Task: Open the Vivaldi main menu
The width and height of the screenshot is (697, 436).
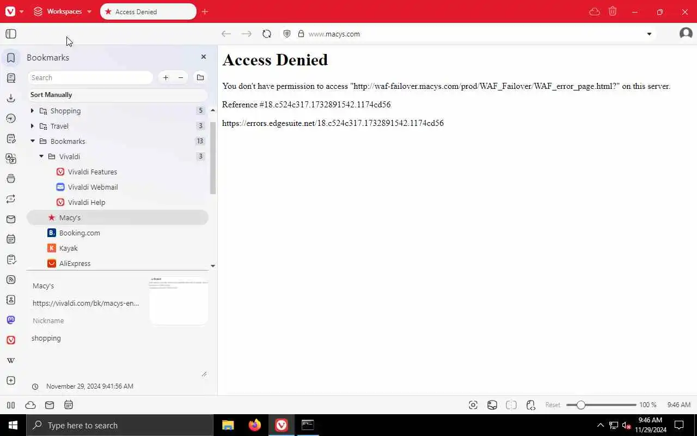Action: 10,11
